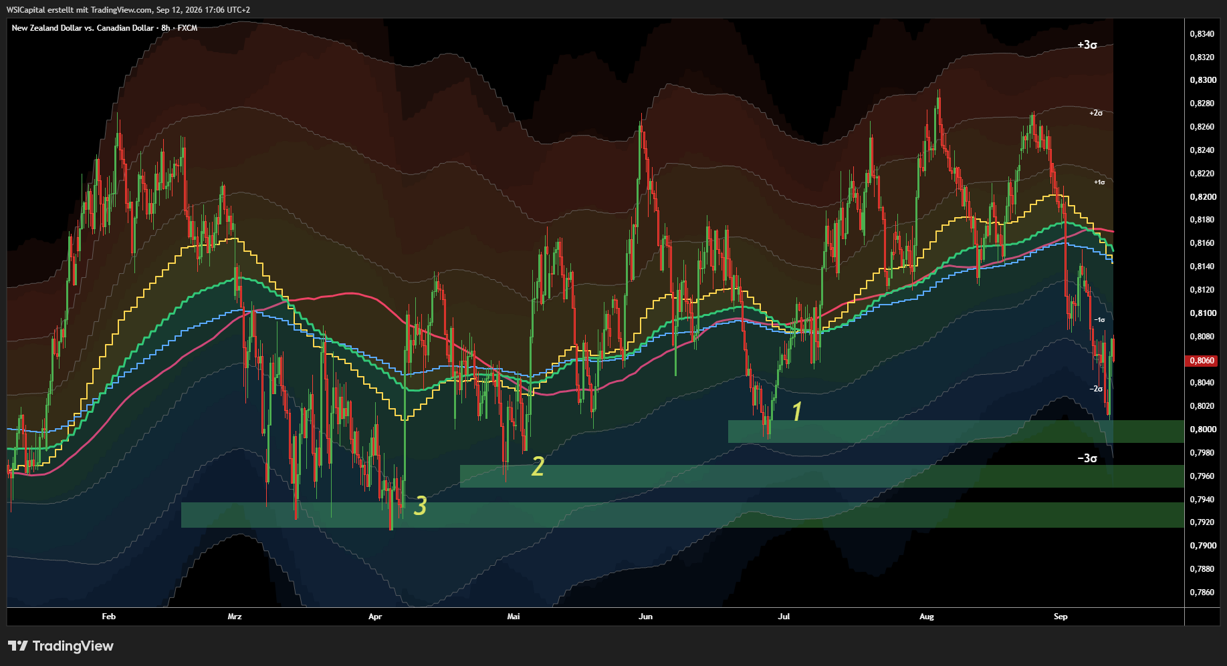Click the TradingView logo at bottom left
This screenshot has height=666, width=1227.
(60, 646)
